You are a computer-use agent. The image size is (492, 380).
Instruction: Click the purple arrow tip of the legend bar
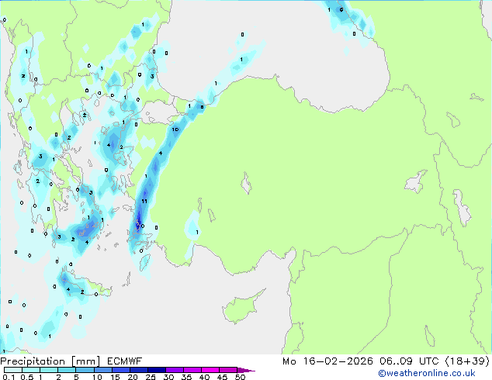pyautogui.click(x=246, y=371)
